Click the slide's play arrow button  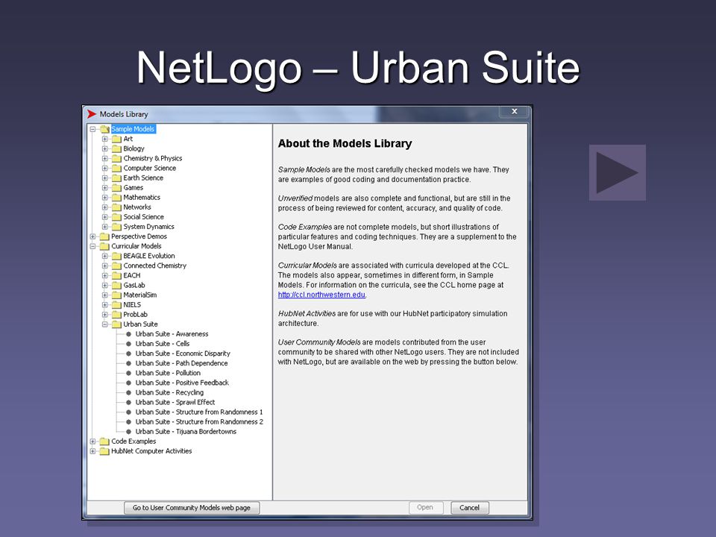click(x=617, y=172)
